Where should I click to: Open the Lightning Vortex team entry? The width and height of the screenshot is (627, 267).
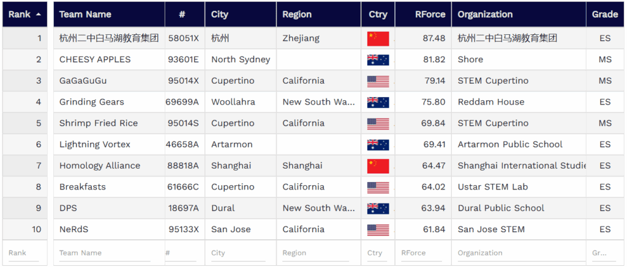click(95, 145)
